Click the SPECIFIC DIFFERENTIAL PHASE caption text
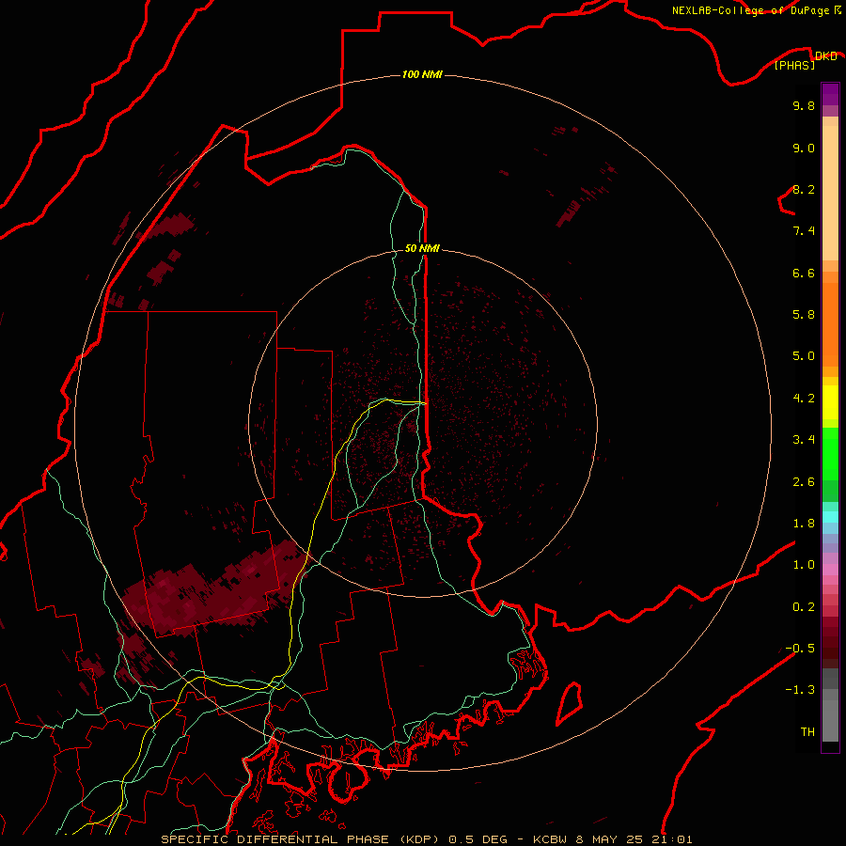Image resolution: width=846 pixels, height=846 pixels. [274, 839]
